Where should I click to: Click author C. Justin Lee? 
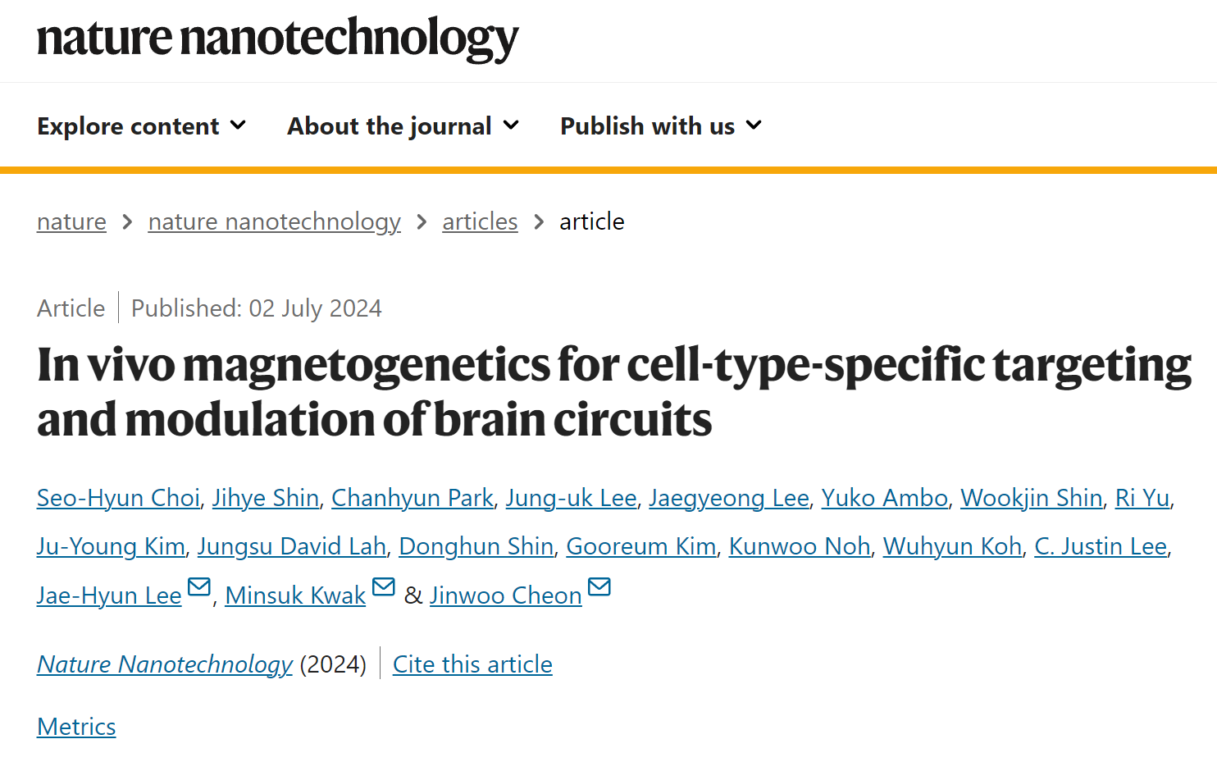coord(1100,546)
